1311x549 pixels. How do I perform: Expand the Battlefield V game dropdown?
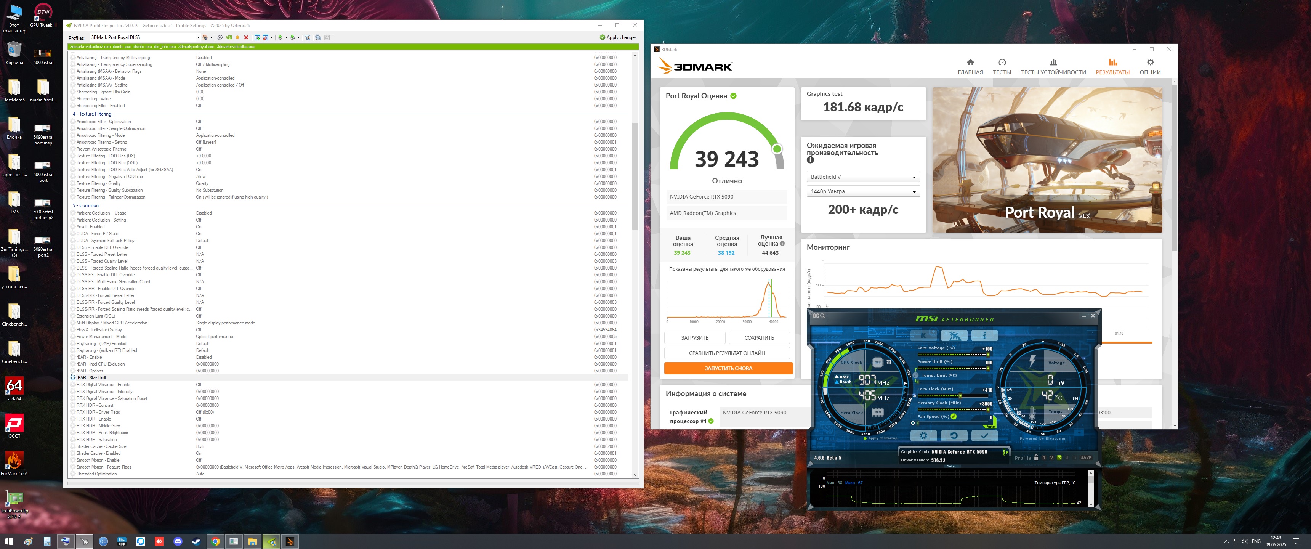coord(863,177)
